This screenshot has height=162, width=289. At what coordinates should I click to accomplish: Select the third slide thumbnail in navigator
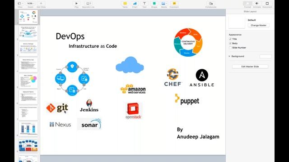coord(28,49)
